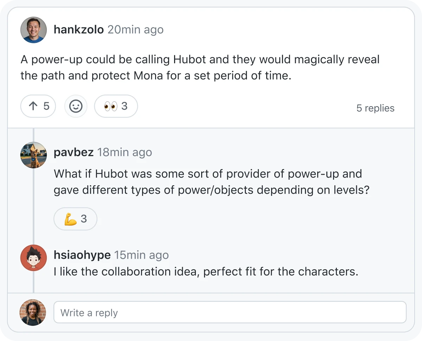Toggle the bicep reaction on pavbez's reply
Screen dimensions: 422x341
(x=75, y=219)
